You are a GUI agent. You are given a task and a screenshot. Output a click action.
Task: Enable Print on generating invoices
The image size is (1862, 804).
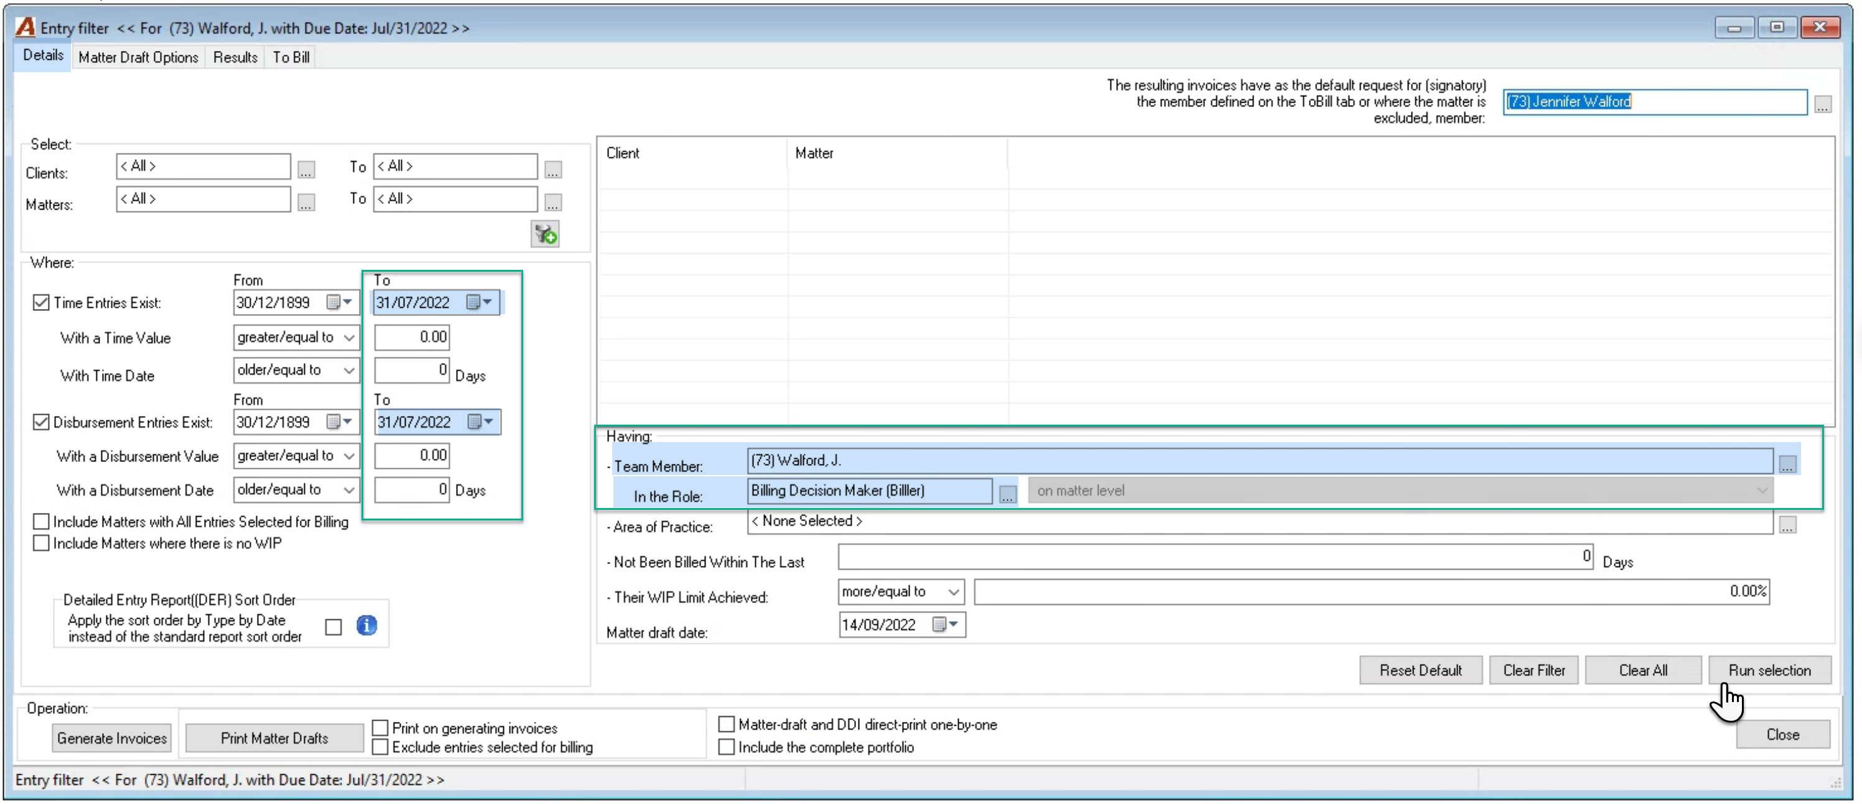pyautogui.click(x=380, y=728)
